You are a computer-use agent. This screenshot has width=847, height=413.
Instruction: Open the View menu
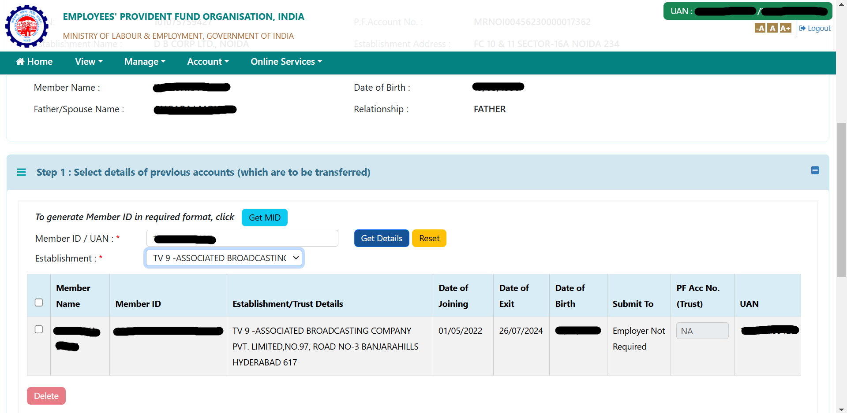point(89,62)
